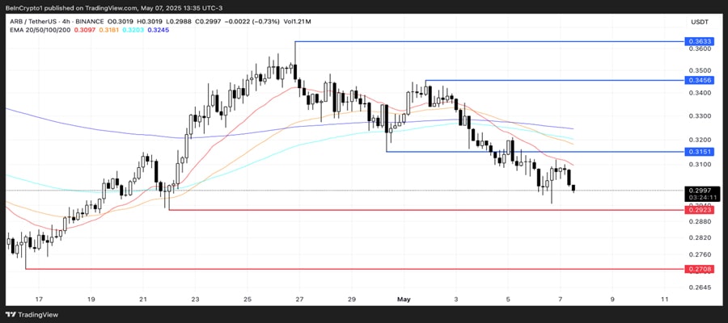Click the EMA value 0.3245 in purple

point(159,30)
